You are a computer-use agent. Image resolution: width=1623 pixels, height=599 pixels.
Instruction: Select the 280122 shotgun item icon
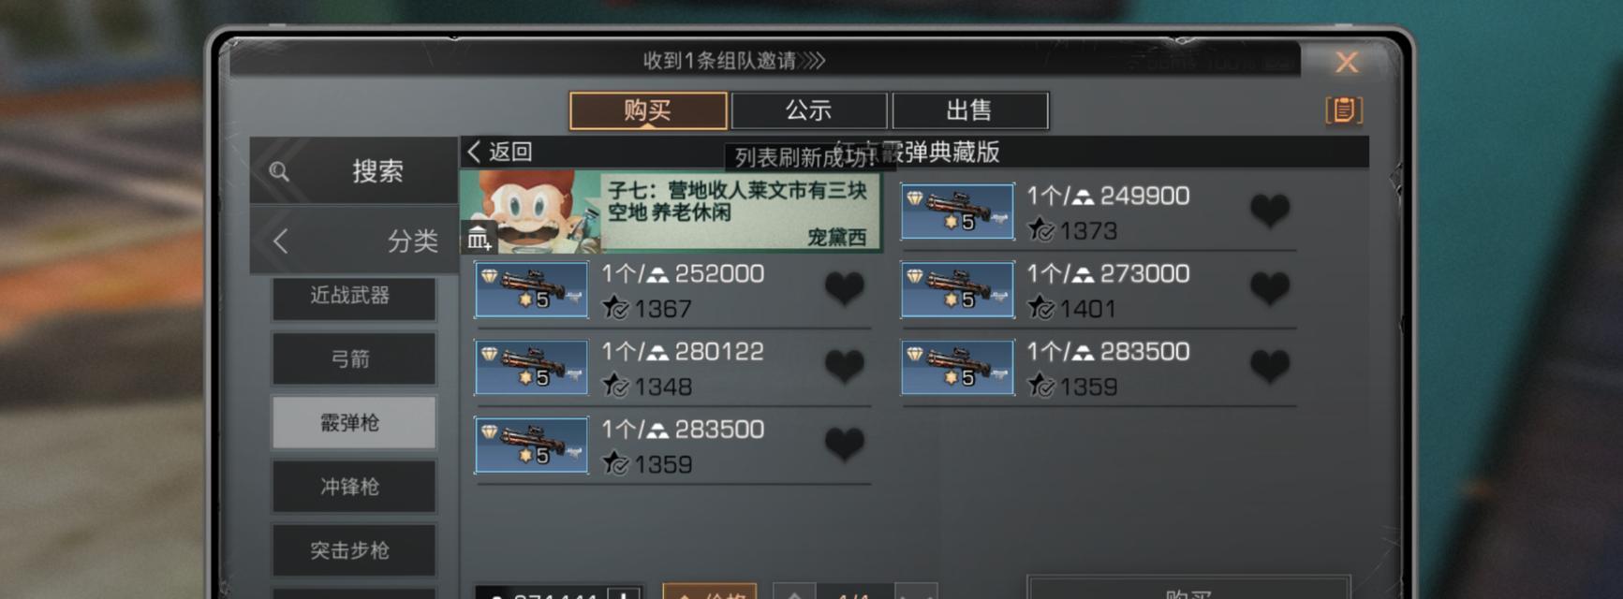532,367
